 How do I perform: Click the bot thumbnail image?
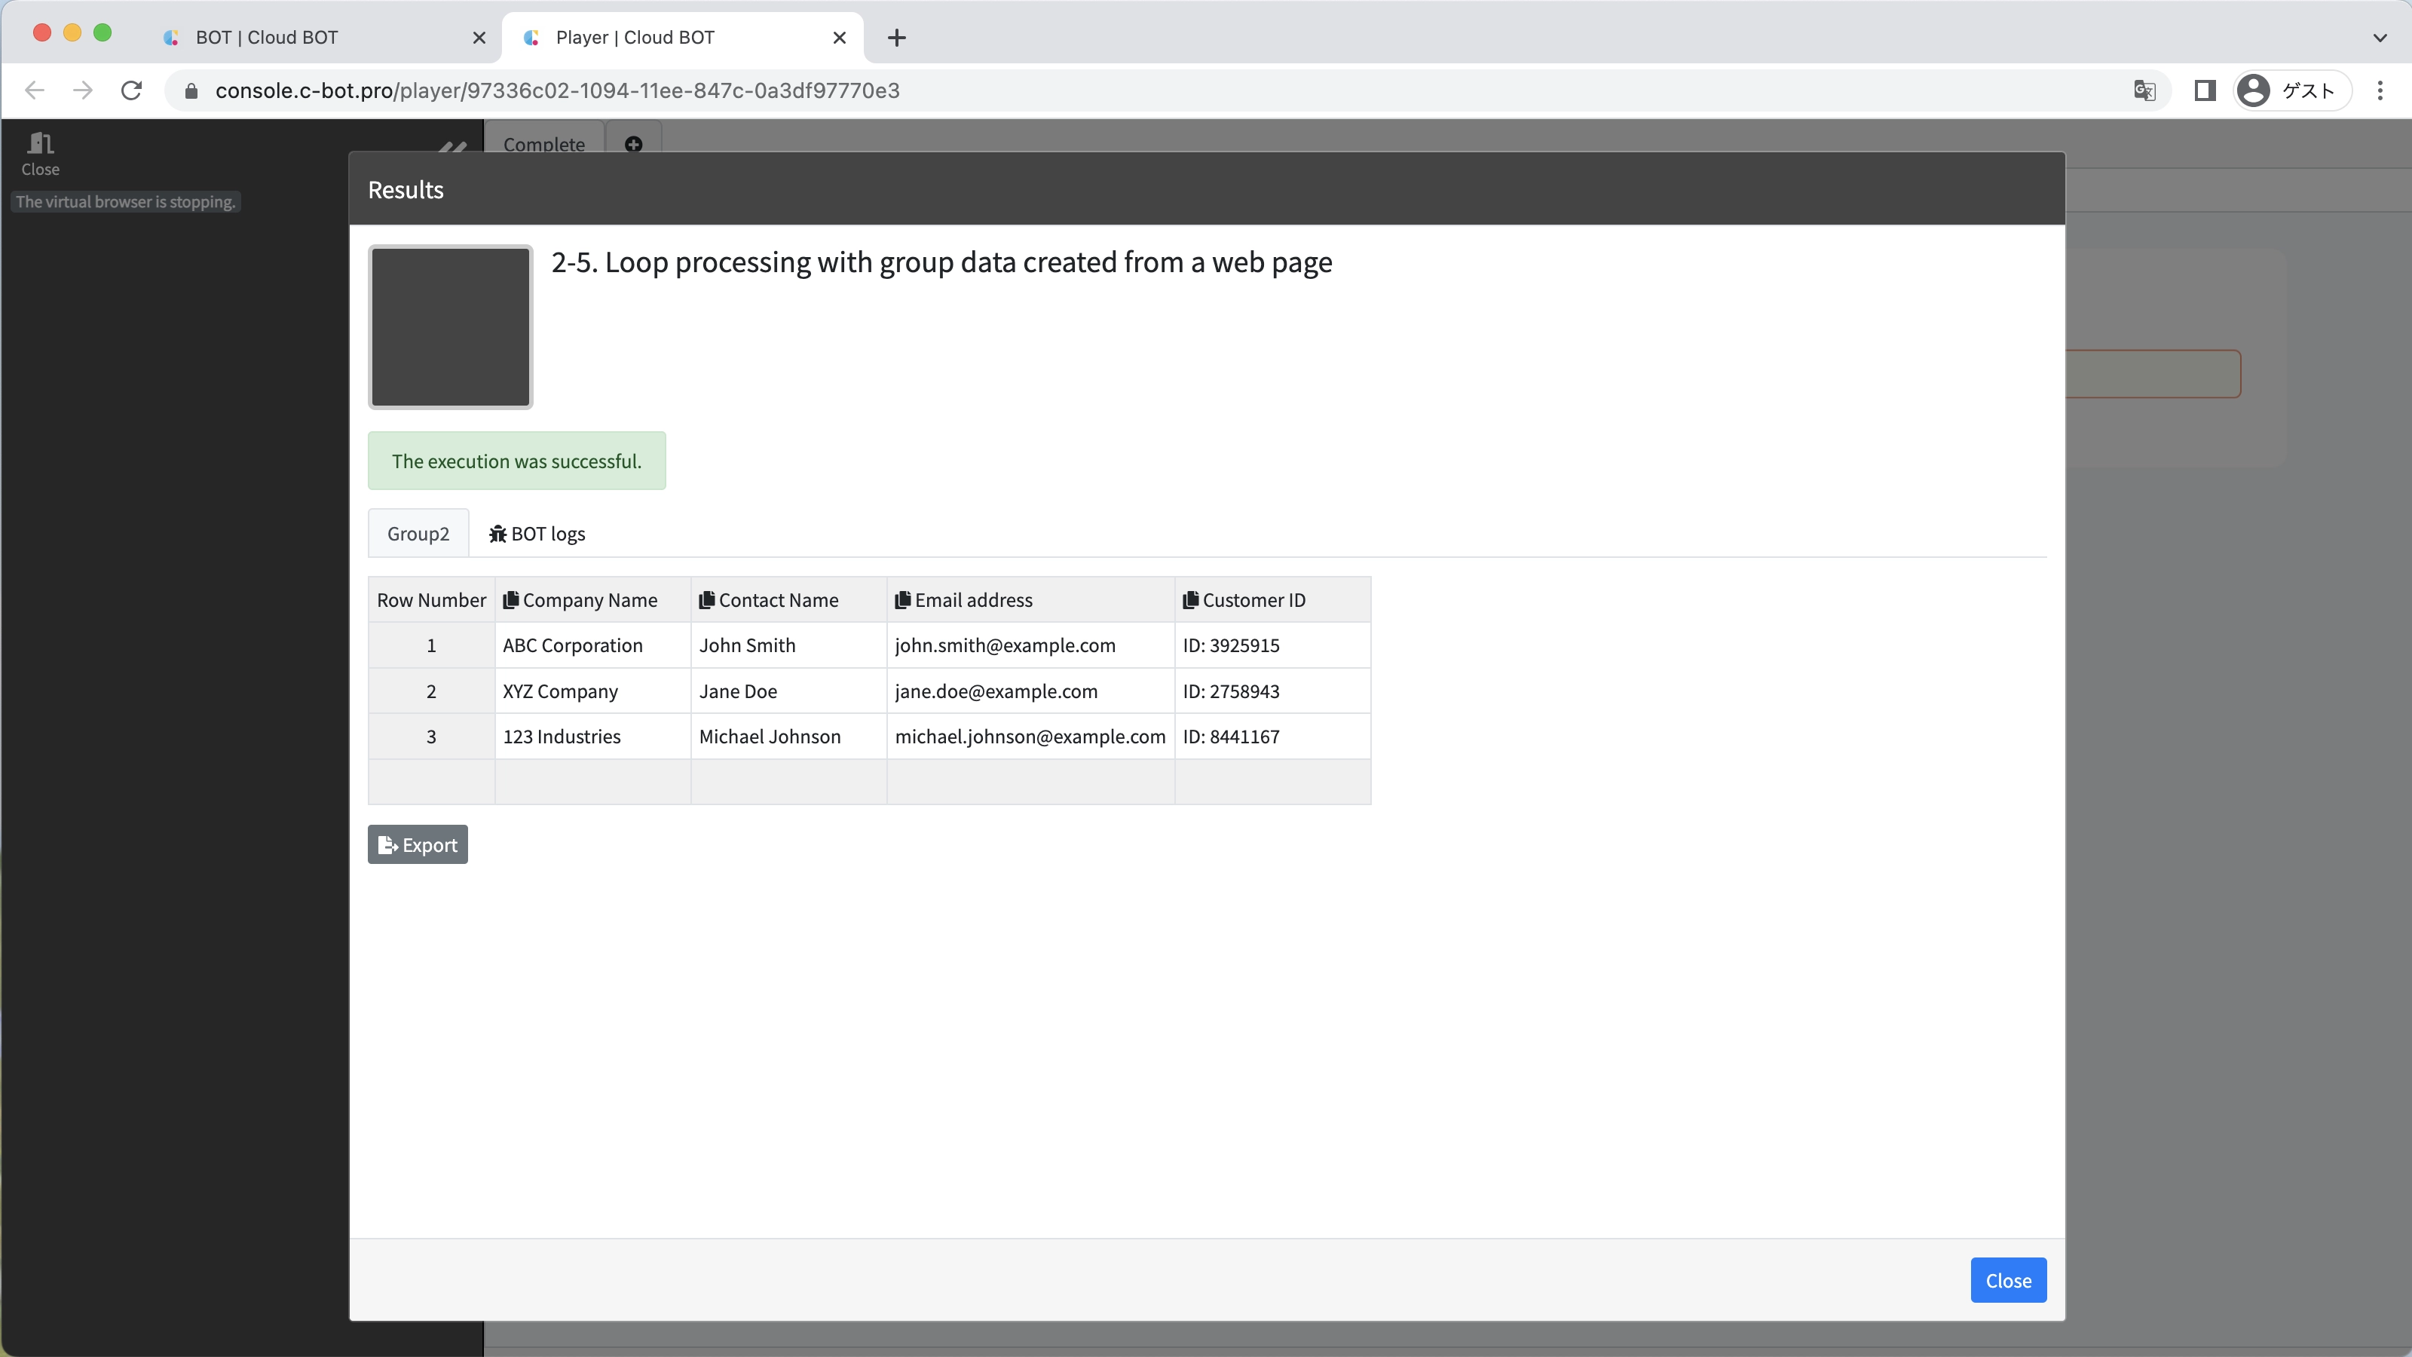click(x=451, y=327)
